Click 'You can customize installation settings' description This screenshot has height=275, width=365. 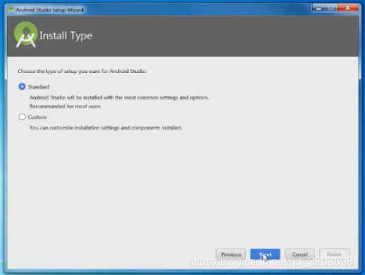pos(105,128)
